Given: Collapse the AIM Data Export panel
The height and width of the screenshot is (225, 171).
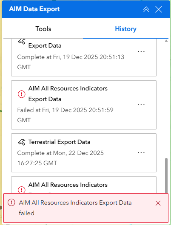Looking at the screenshot, I should click(x=146, y=9).
